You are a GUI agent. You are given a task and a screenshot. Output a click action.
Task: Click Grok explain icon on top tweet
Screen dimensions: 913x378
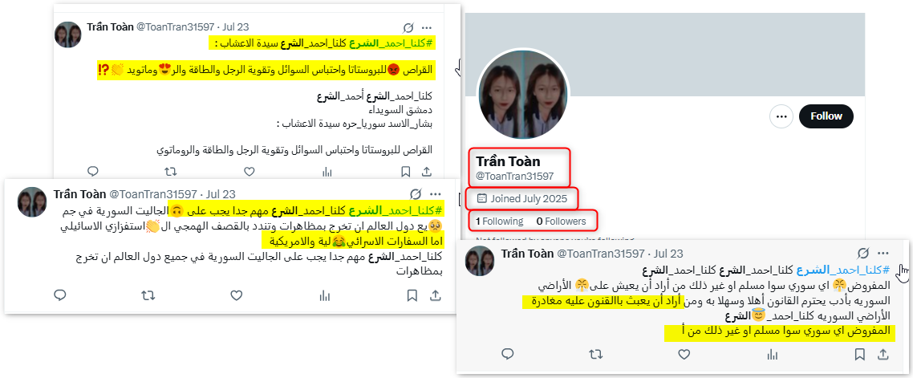408,27
